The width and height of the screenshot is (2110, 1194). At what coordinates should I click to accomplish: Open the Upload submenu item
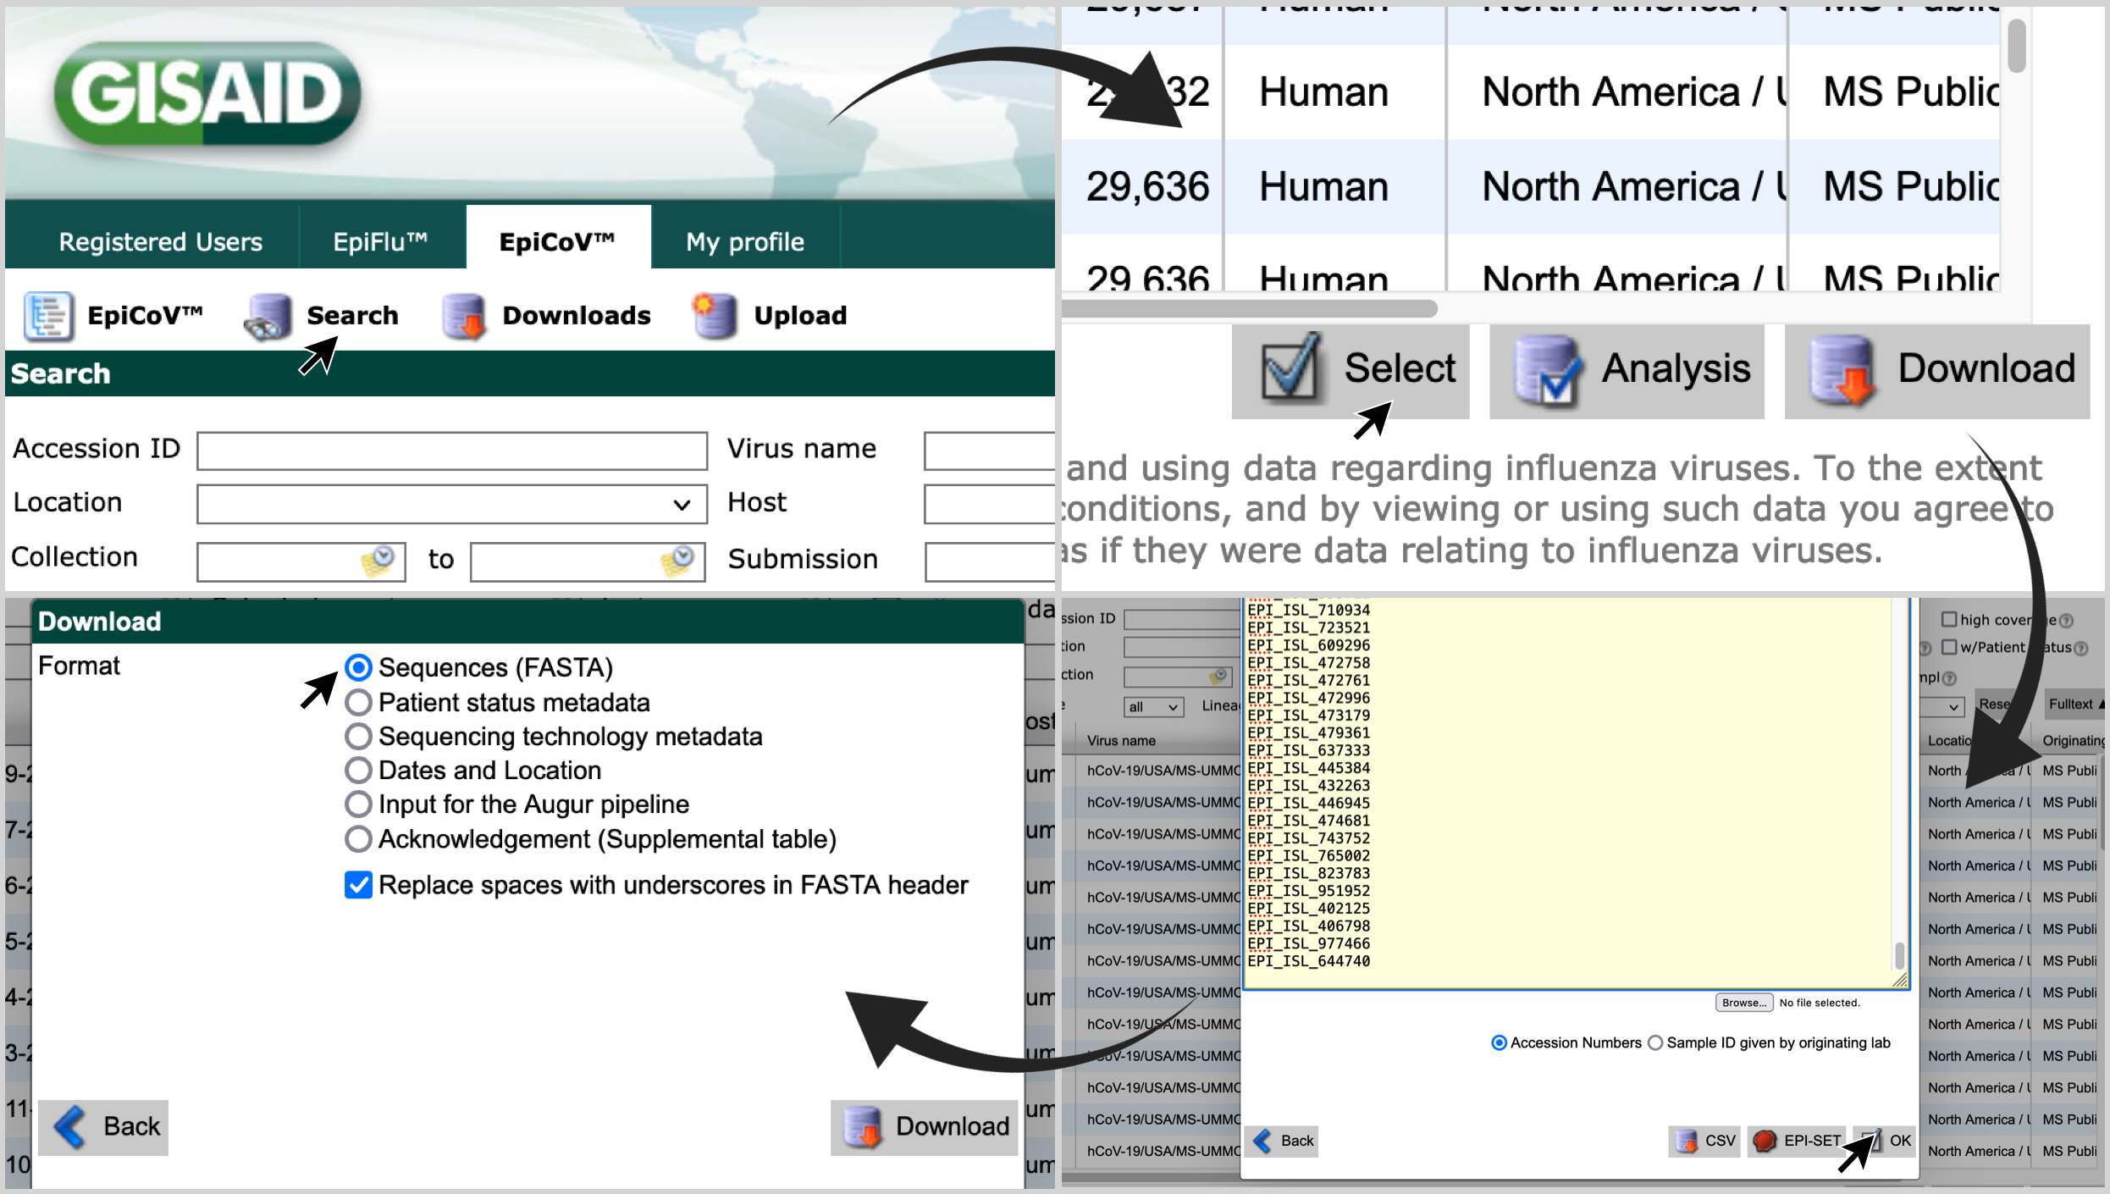769,316
